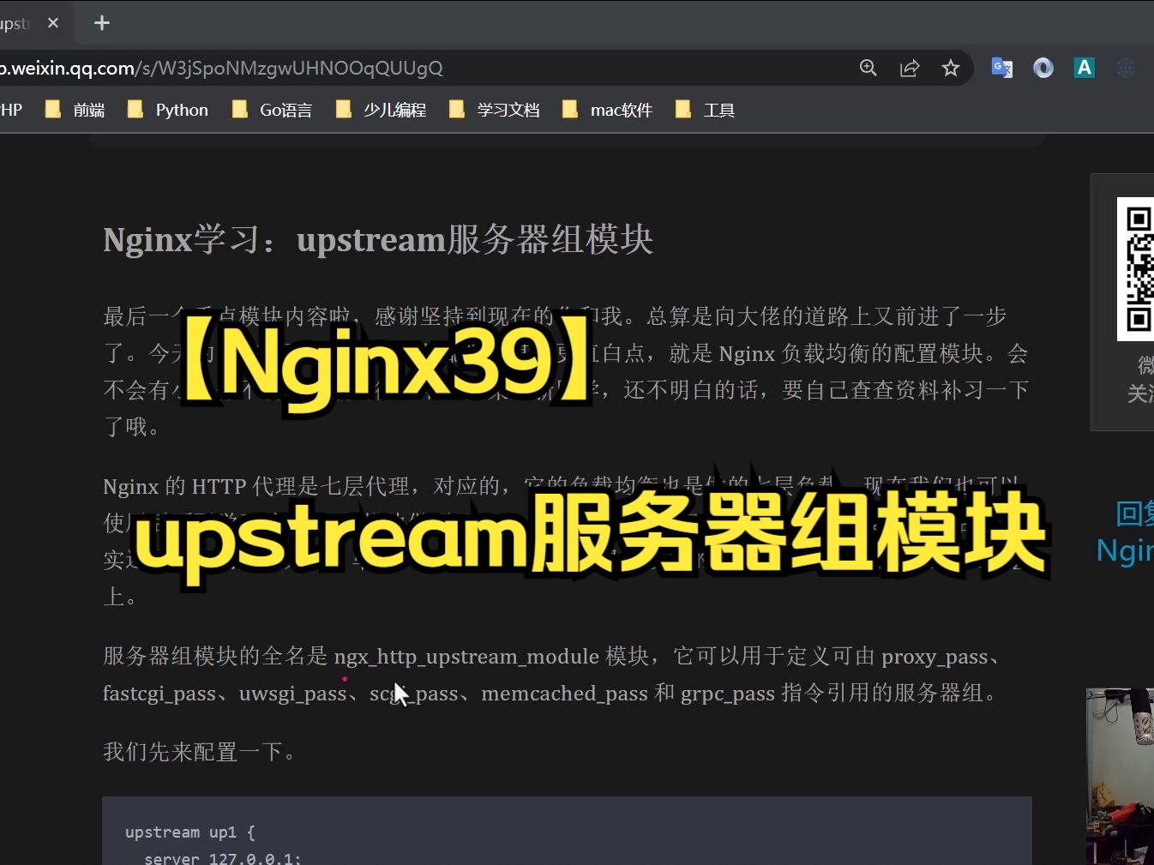This screenshot has width=1154, height=865.
Task: Open the dim globe extension icon
Action: (x=1126, y=68)
